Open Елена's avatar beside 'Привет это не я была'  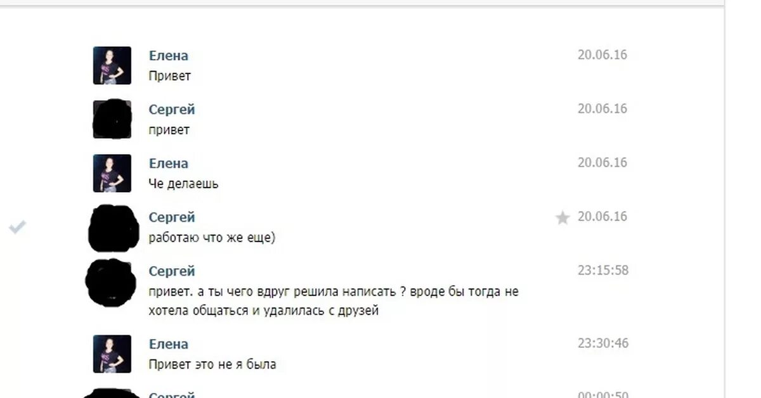coord(112,354)
